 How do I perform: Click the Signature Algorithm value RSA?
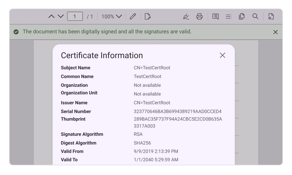138,134
